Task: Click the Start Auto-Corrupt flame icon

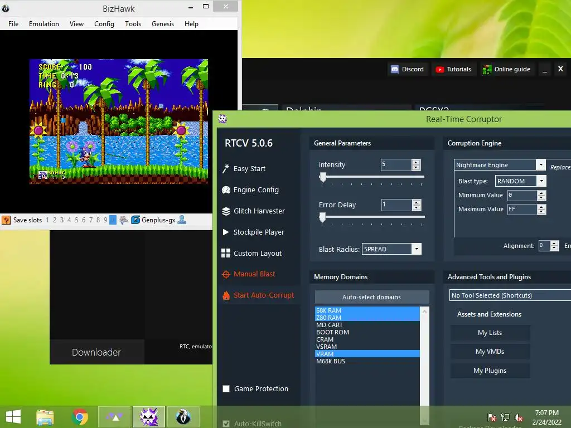Action: (226, 295)
